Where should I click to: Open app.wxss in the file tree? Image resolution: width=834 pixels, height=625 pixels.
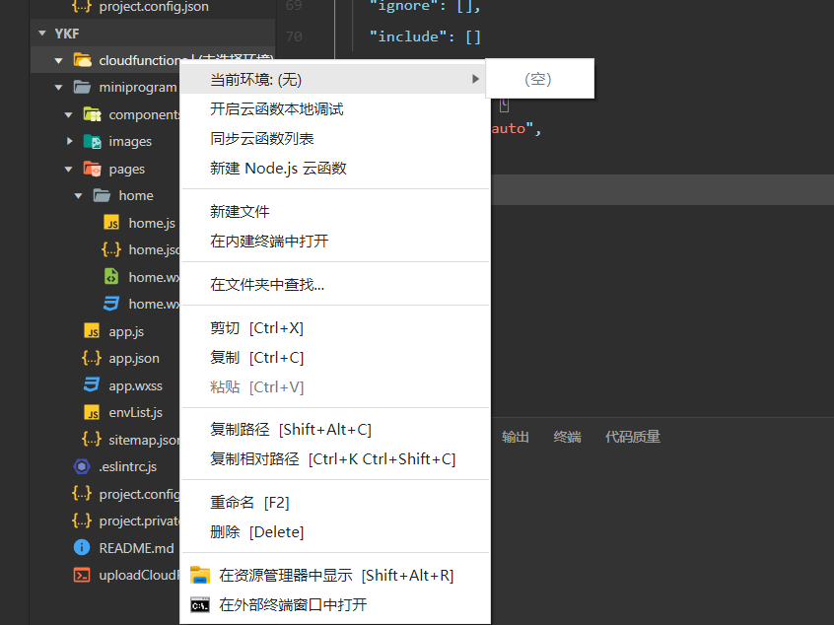click(136, 385)
